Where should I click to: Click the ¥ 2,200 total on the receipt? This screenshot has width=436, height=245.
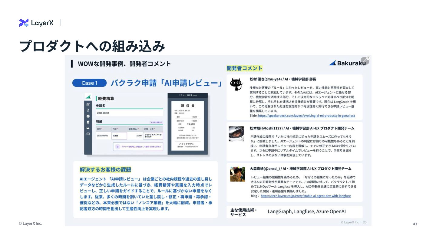click(191, 124)
